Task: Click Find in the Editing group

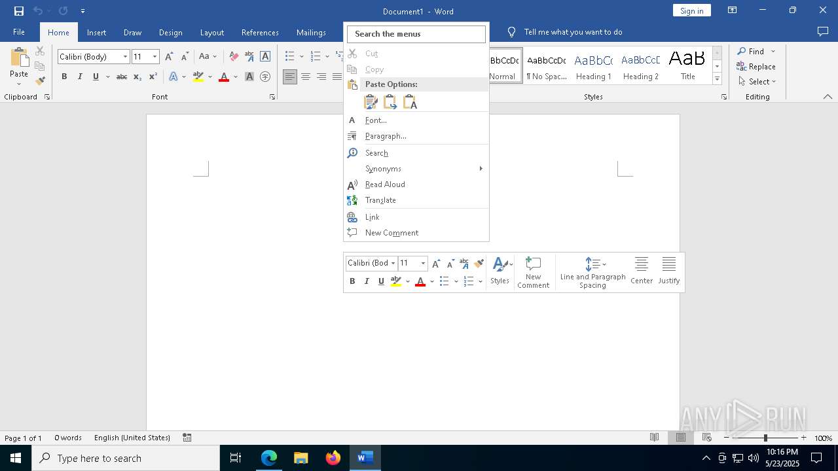Action: (x=750, y=51)
